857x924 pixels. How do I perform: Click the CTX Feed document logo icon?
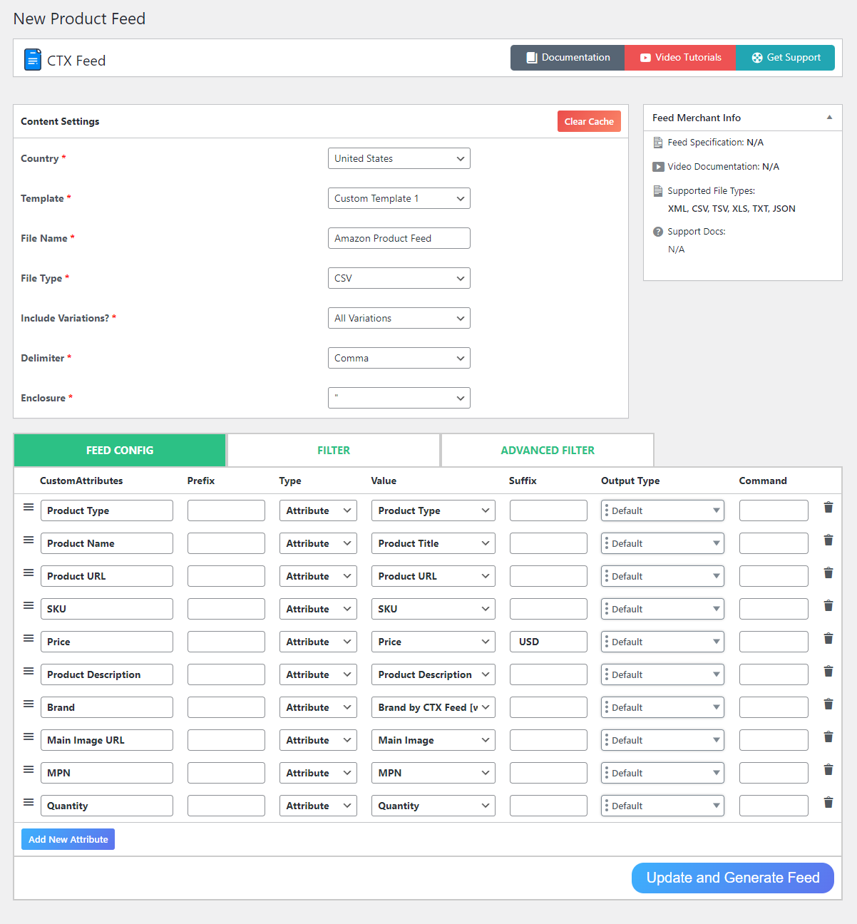click(x=33, y=59)
